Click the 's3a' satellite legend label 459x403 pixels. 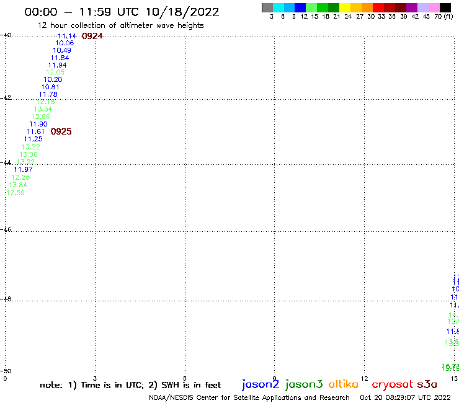(x=427, y=384)
